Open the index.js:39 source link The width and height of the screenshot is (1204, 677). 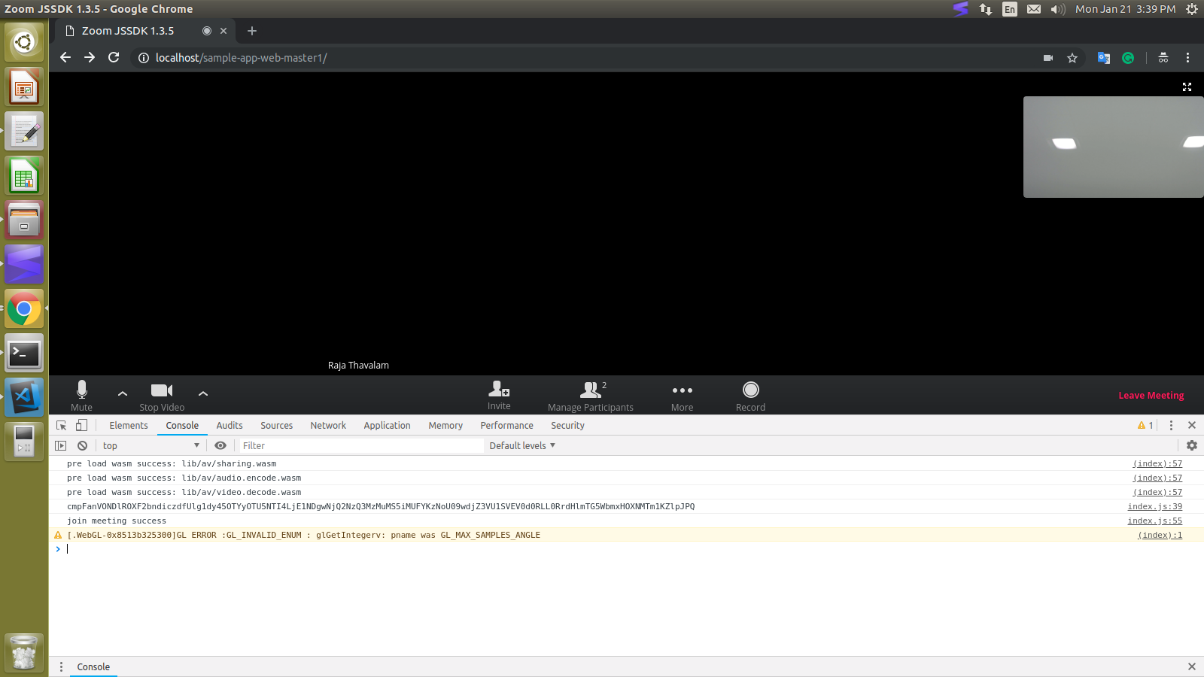(x=1155, y=506)
